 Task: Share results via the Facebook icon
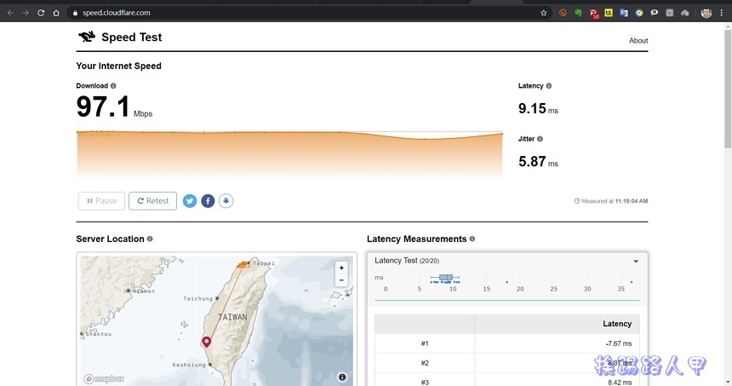(208, 201)
